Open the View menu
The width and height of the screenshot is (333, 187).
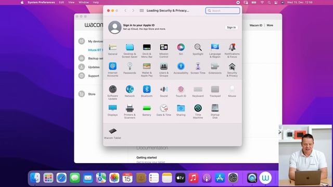71,3
